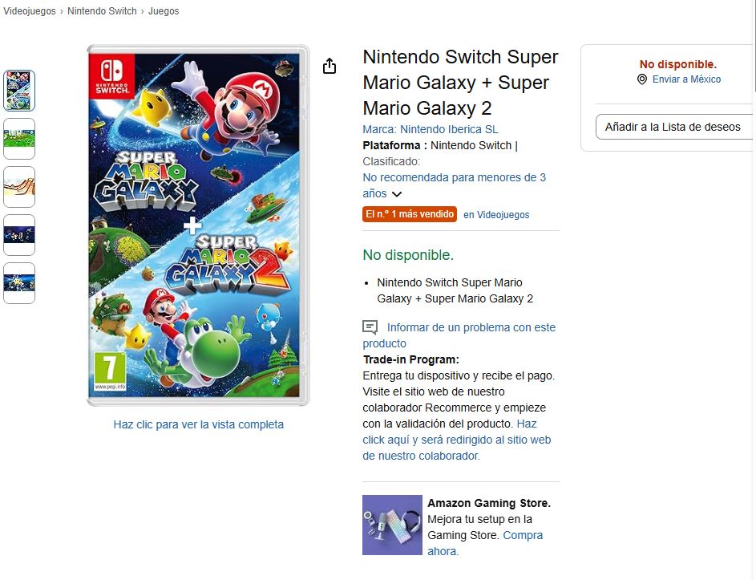Click the location pin icon
Screen dimensions: 756x580
642,79
